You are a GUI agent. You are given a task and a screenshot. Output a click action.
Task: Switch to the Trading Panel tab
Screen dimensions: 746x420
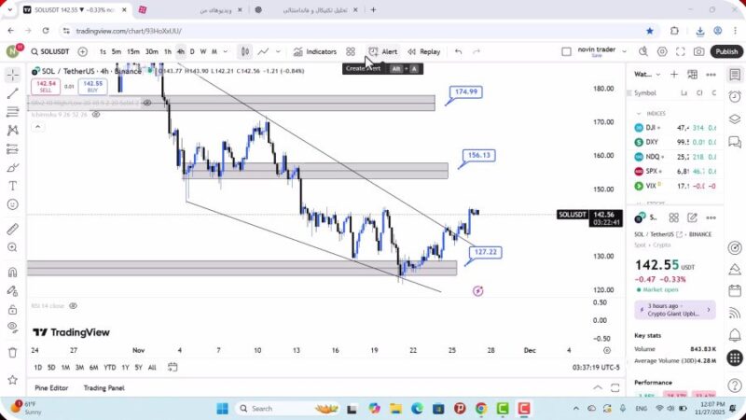click(x=104, y=387)
